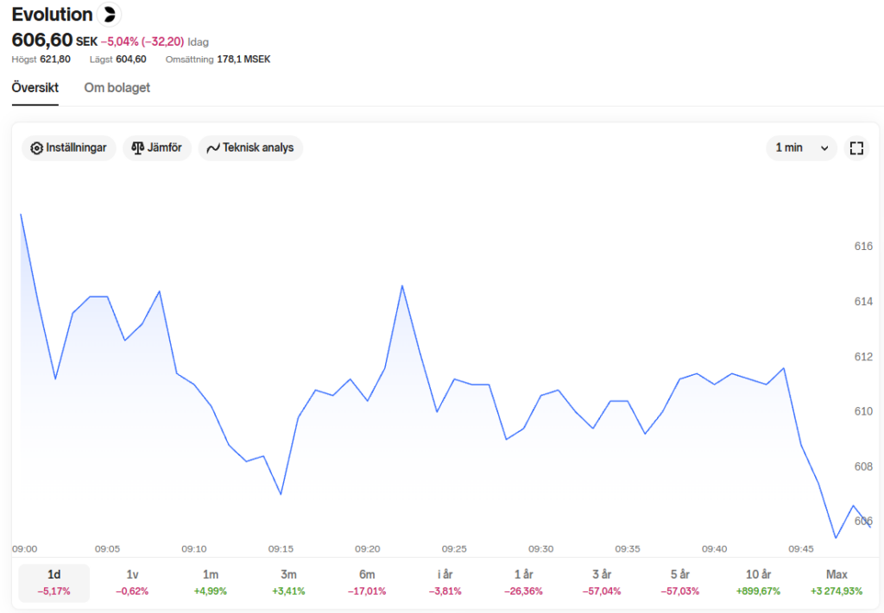Select the 1v time range
The image size is (884, 613).
click(132, 583)
